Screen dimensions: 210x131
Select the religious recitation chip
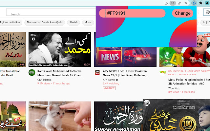coord(10,23)
